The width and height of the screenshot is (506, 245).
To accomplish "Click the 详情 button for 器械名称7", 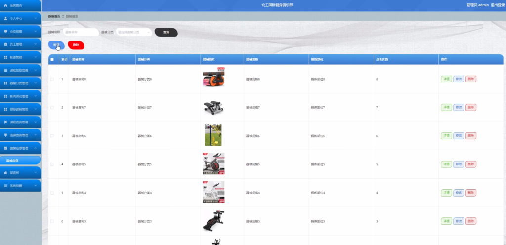I will click(x=446, y=107).
